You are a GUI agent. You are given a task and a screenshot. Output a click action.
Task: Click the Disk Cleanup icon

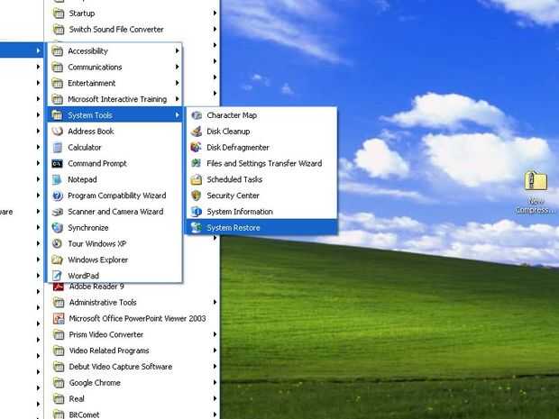196,132
